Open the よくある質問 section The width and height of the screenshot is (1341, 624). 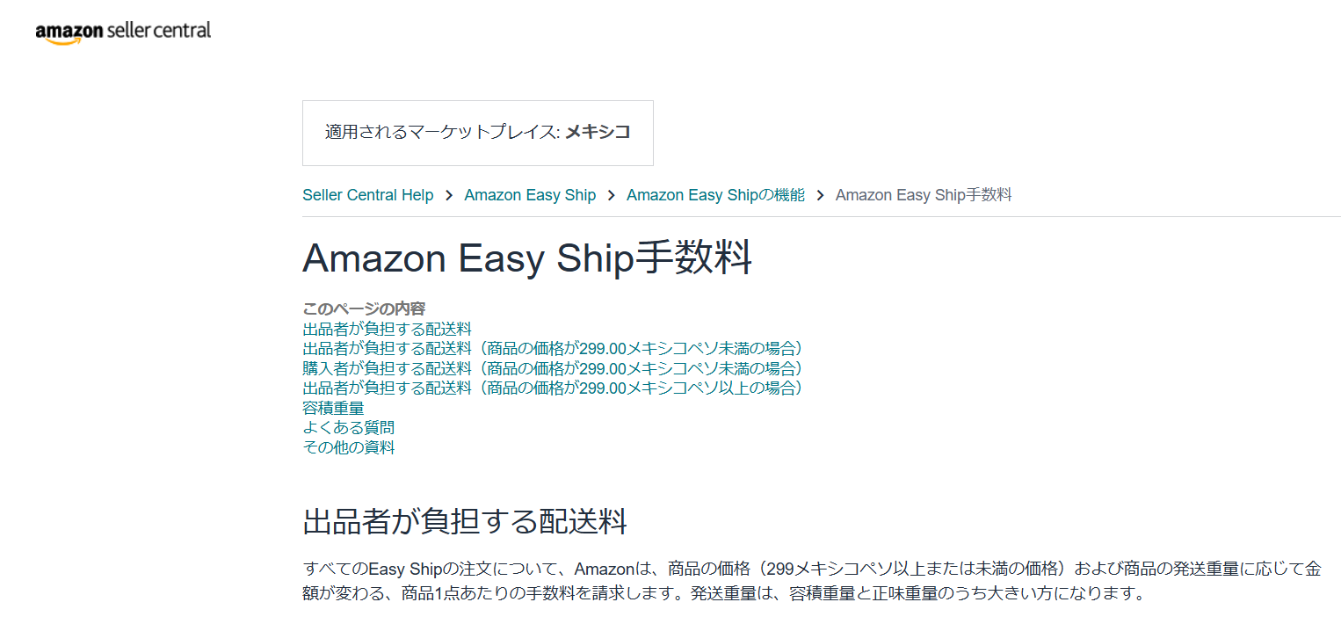349,426
